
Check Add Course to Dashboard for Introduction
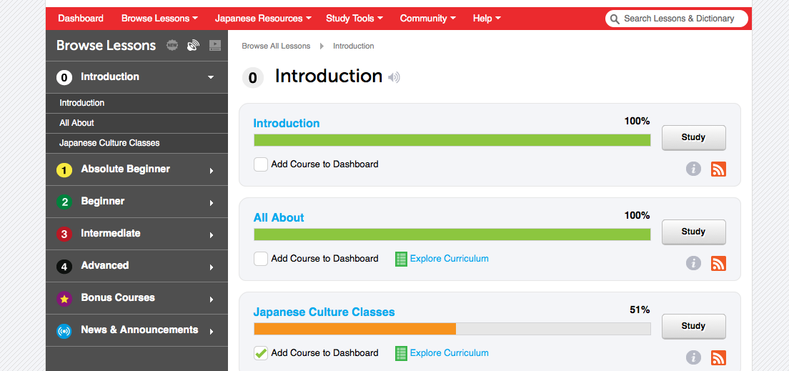click(261, 164)
